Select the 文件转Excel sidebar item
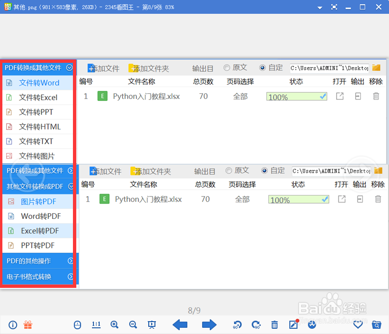389x334 pixels. click(38, 97)
